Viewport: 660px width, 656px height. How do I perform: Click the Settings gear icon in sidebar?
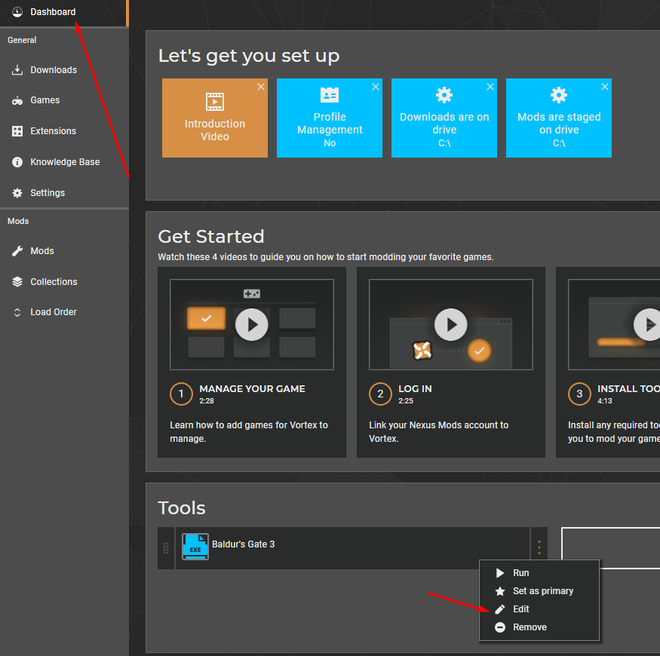coord(17,193)
